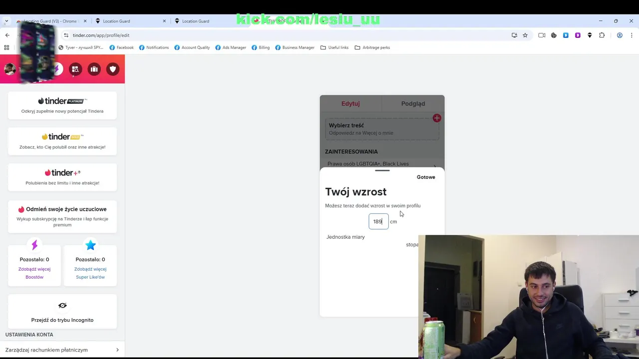
Task: Click the 'USTAWIENIA KONTA' section label
Action: [x=29, y=335]
